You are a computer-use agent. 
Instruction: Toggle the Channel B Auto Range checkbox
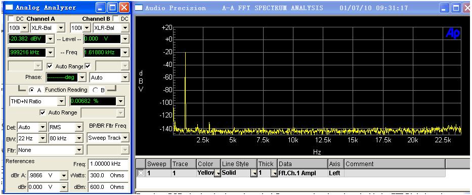pyautogui.click(x=88, y=66)
